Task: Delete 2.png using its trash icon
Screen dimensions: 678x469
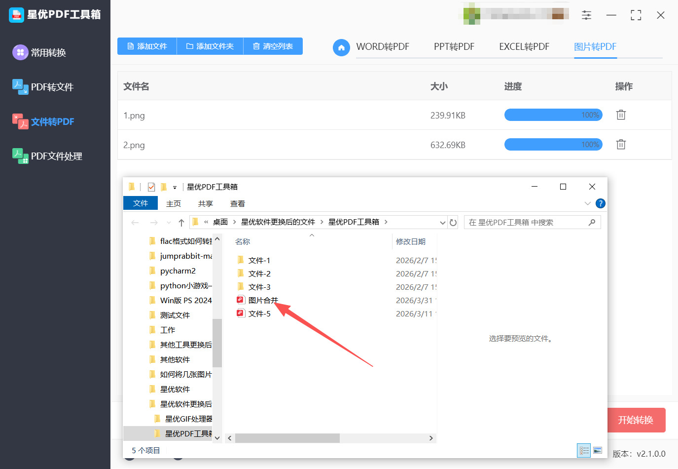Action: click(621, 145)
